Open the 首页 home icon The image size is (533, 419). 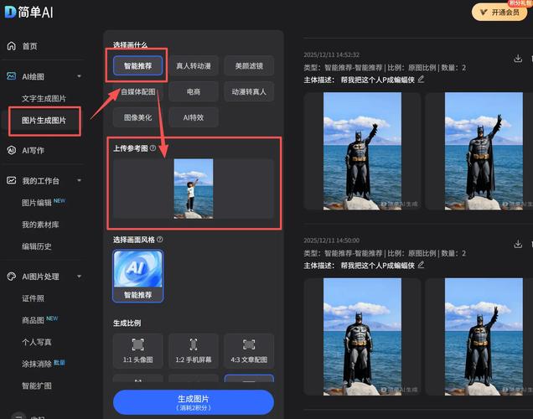[12, 46]
